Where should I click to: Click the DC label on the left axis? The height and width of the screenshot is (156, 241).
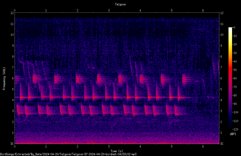[12, 143]
